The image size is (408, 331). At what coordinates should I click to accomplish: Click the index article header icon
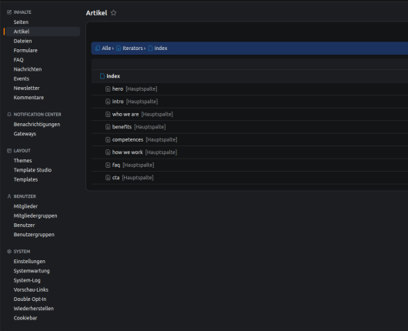[x=102, y=76]
